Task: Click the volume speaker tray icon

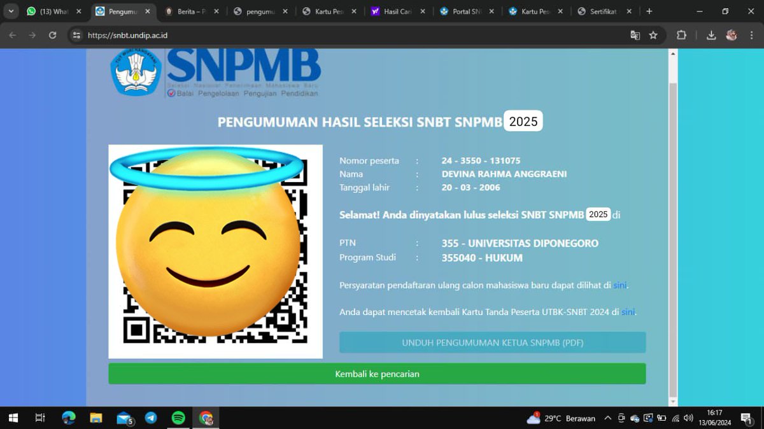Action: pos(689,418)
